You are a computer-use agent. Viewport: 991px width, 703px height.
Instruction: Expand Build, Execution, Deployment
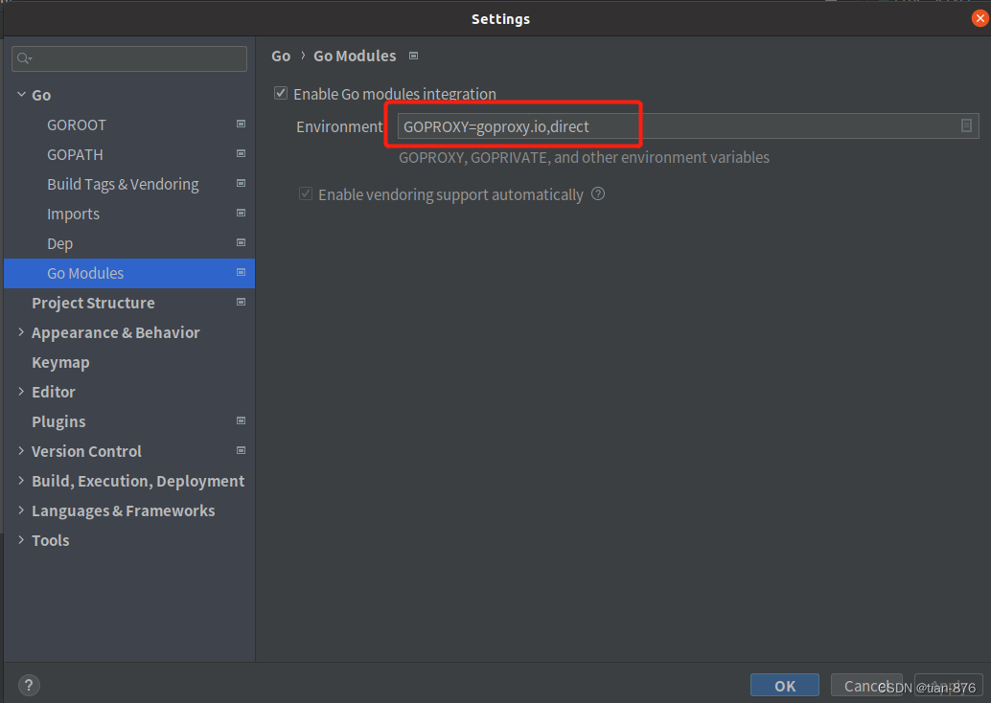pos(21,481)
